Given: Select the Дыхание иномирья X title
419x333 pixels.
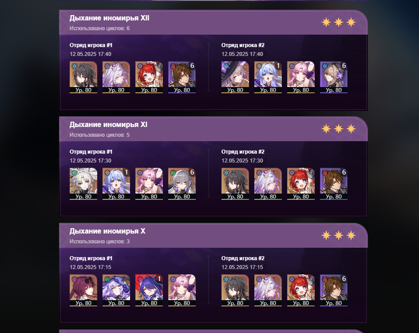Looking at the screenshot, I should click(x=107, y=231).
